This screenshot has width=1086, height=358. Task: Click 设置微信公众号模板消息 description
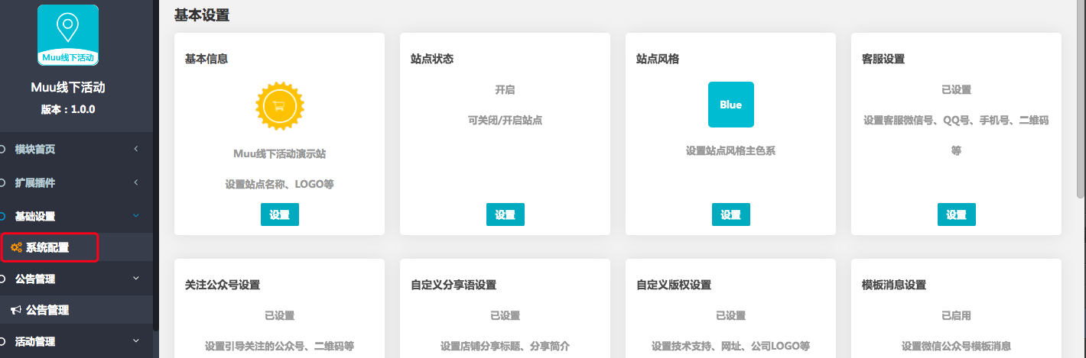pos(957,346)
